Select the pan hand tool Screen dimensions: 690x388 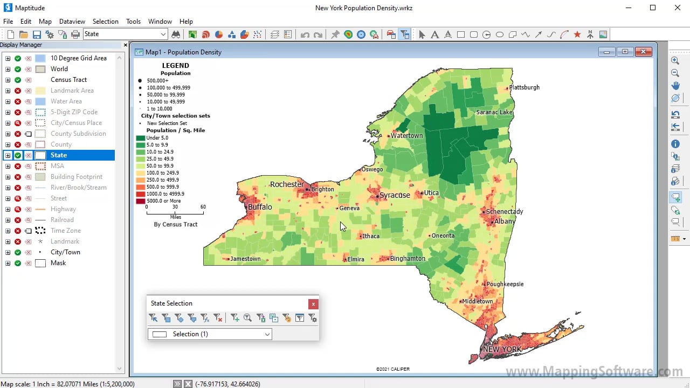click(x=675, y=86)
